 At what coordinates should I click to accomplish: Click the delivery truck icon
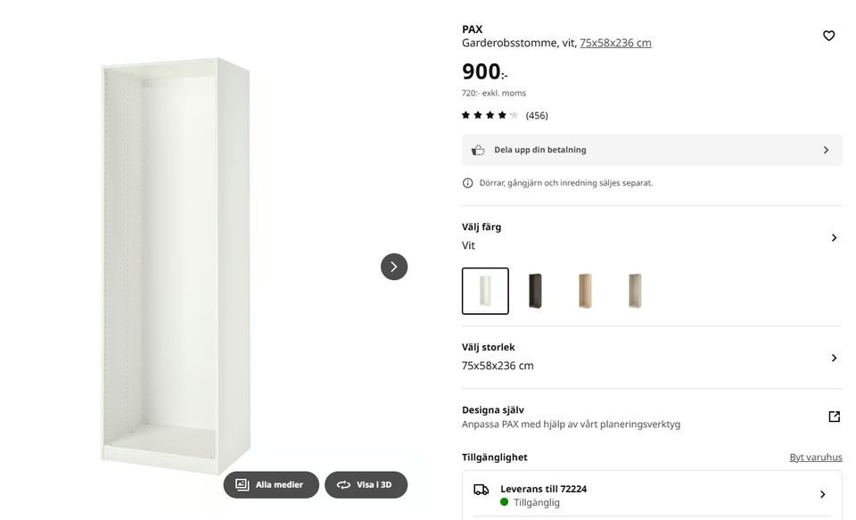(x=481, y=490)
